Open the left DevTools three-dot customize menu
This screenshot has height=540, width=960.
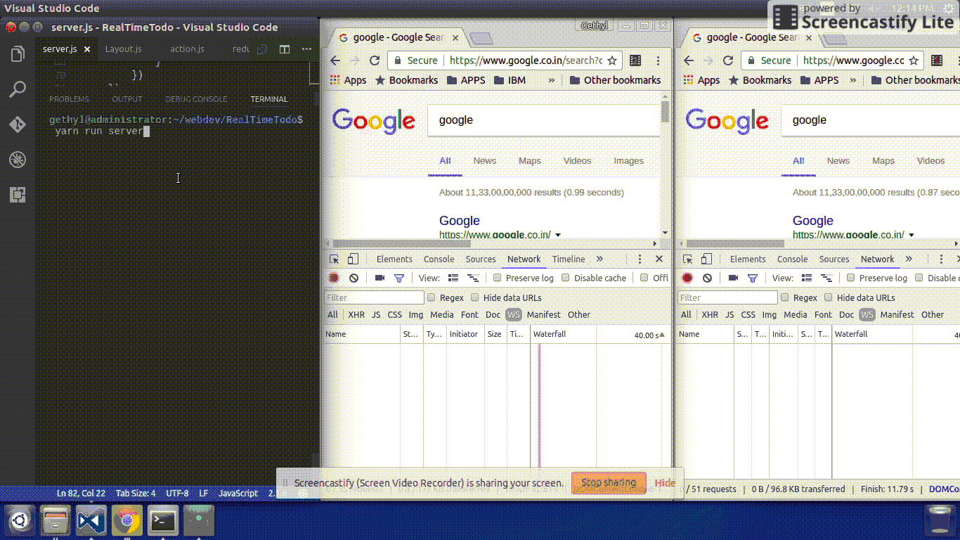pyautogui.click(x=640, y=259)
